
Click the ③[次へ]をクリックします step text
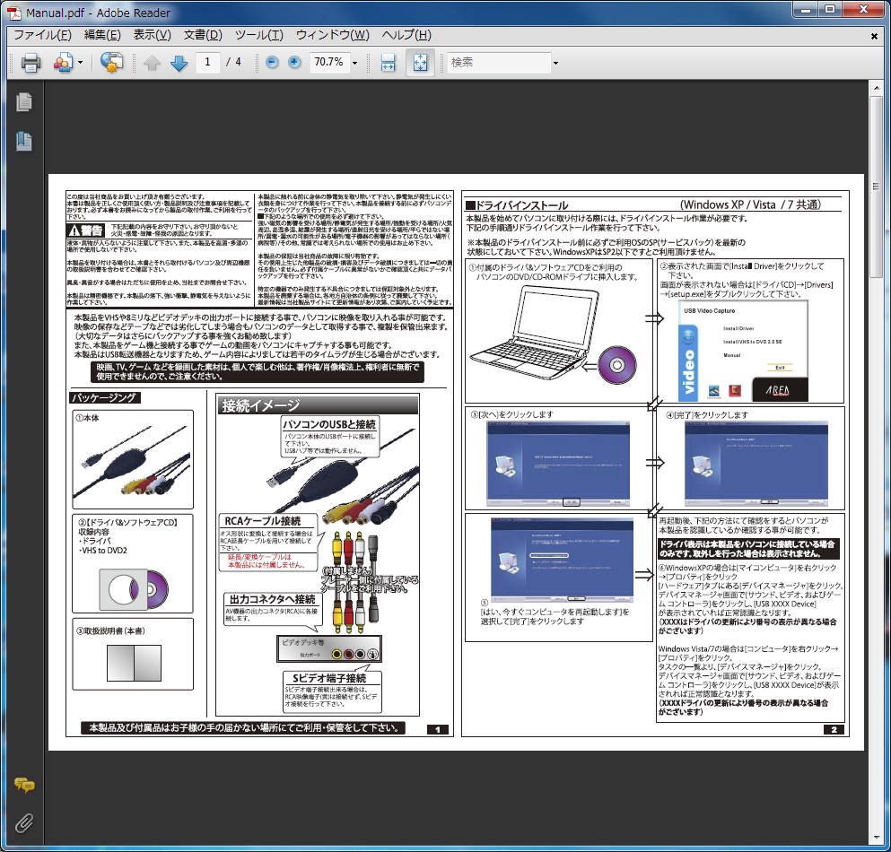[511, 414]
